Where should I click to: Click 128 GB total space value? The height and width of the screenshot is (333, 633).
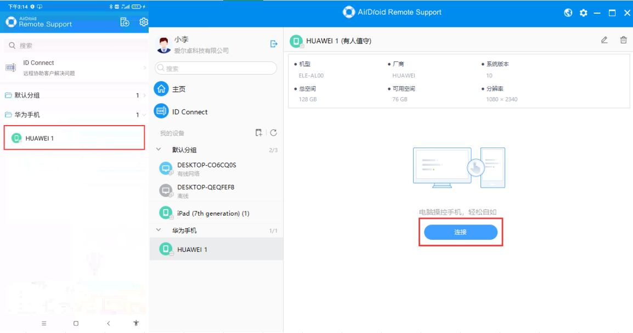308,99
